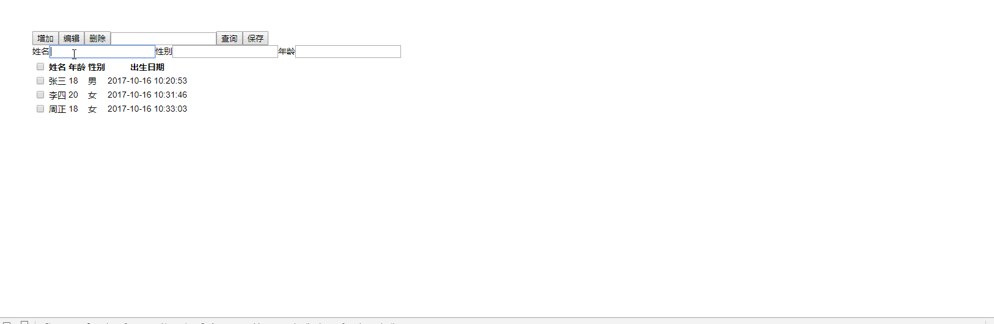
Task: Select the name cell 李四
Action: pos(57,95)
